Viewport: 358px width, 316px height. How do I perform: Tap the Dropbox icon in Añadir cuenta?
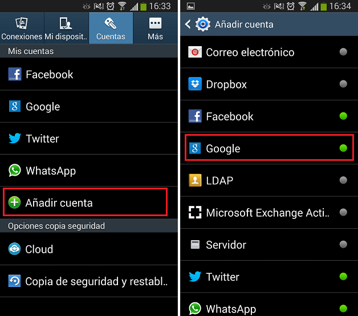click(195, 84)
